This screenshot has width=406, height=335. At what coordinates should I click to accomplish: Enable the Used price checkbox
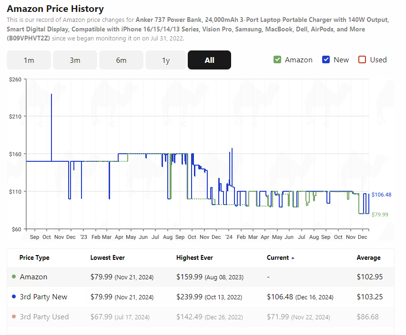coord(362,59)
